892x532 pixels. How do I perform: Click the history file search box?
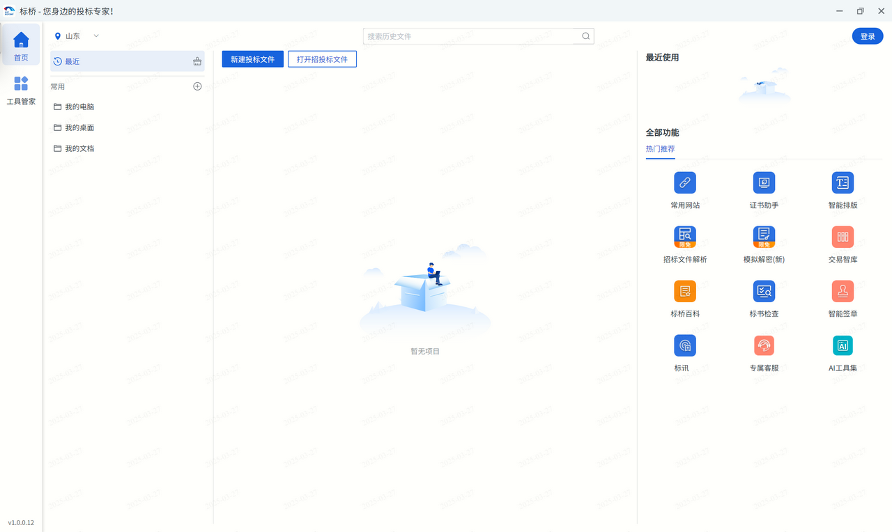(x=478, y=36)
